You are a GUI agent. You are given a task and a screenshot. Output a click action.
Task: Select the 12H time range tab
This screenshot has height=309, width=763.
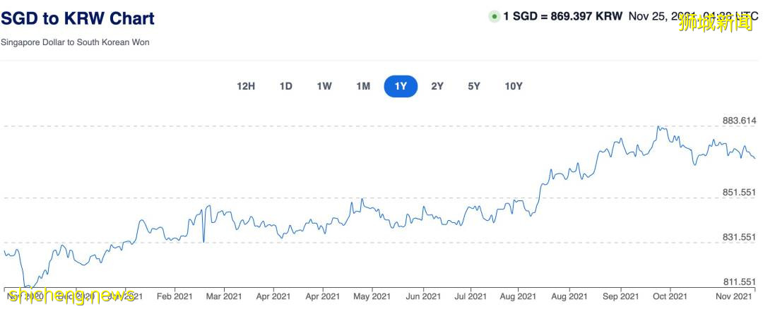pos(246,86)
